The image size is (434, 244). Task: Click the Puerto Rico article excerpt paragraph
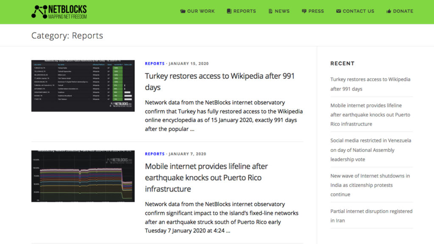(222, 217)
